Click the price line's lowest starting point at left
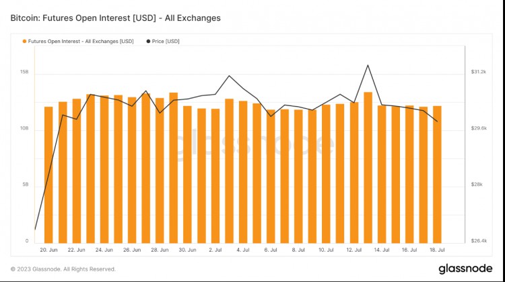The image size is (505, 282). click(35, 230)
